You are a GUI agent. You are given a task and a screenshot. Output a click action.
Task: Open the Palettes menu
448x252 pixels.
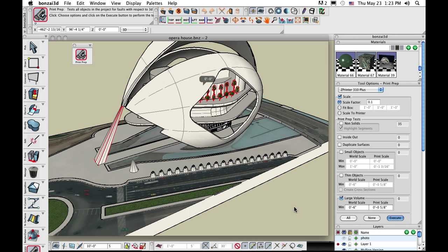pyautogui.click(x=154, y=3)
